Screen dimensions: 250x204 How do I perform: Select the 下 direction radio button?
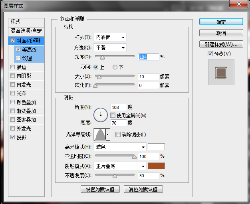point(115,67)
